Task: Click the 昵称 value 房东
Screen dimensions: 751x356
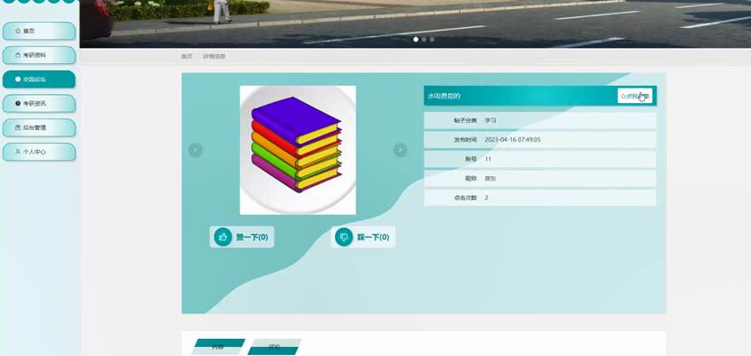Action: pos(490,178)
